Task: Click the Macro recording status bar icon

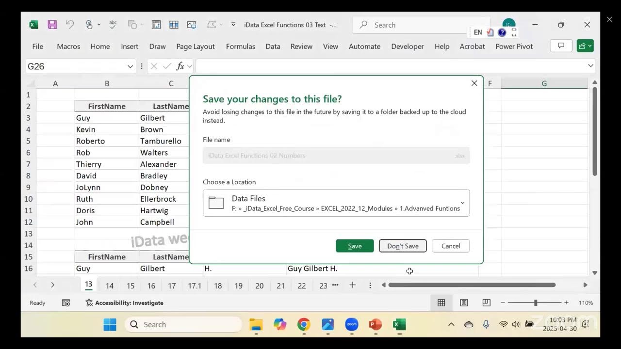Action: (x=66, y=302)
